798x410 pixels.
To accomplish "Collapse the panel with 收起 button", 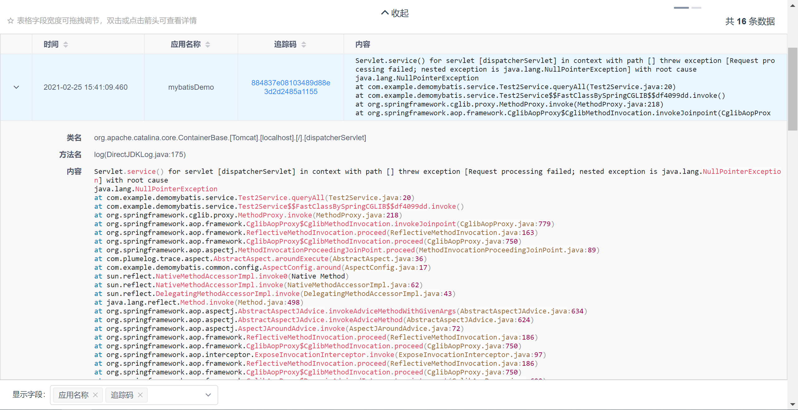I will coord(395,13).
